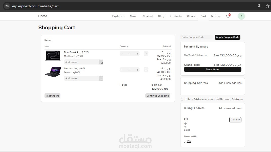The height and width of the screenshot is (152, 271).
Task: Click the 'Subtotal' column header
Action: pos(167,47)
